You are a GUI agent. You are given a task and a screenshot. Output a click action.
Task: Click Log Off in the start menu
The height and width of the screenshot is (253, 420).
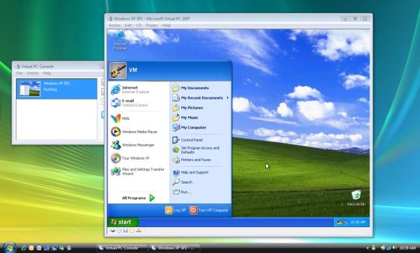tap(176, 210)
